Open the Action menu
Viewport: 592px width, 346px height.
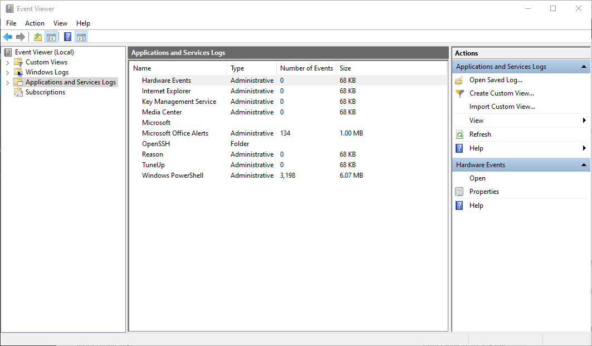pyautogui.click(x=35, y=23)
